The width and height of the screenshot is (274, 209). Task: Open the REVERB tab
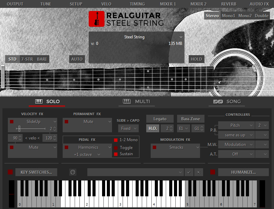pos(229,4)
